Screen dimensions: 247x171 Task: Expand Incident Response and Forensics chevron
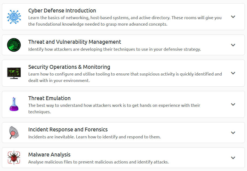[233, 133]
